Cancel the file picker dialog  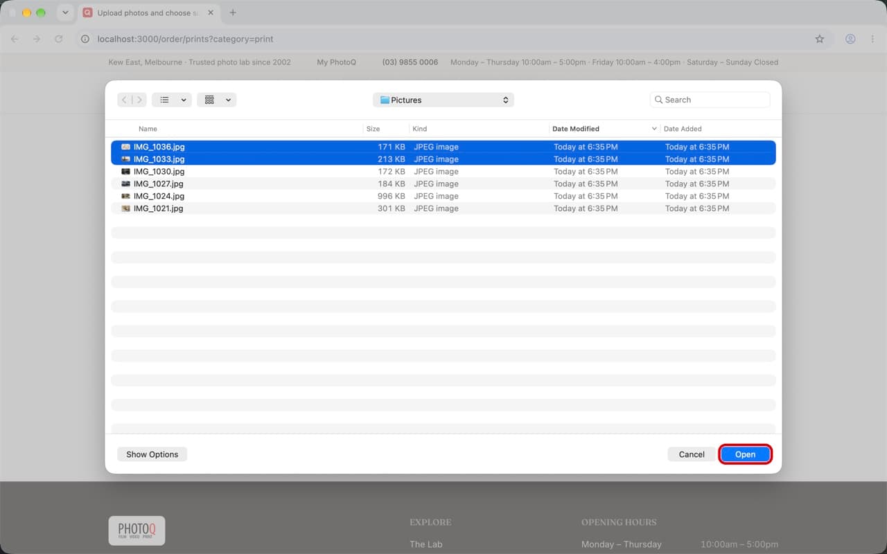pyautogui.click(x=692, y=454)
